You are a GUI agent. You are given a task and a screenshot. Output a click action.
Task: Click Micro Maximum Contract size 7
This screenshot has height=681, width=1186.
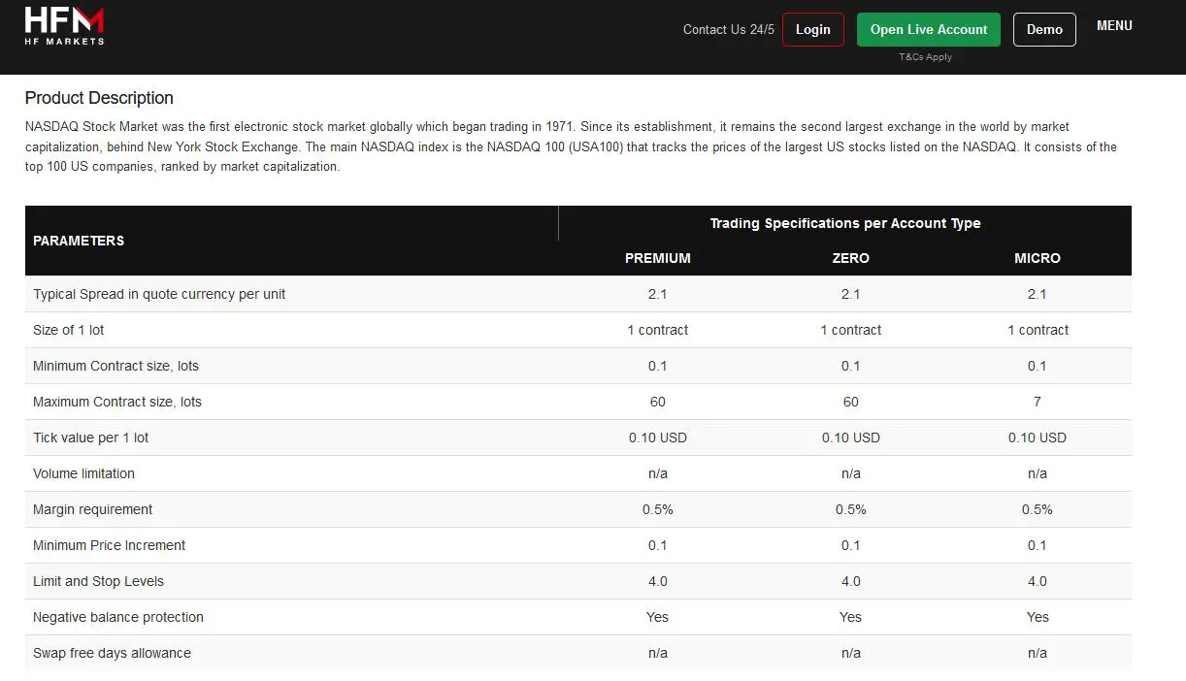[1038, 402]
